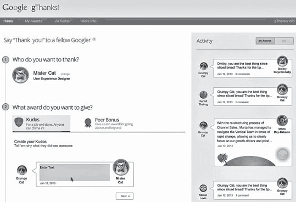Click step 1 circle marker
296x202 pixels.
pos(5,60)
